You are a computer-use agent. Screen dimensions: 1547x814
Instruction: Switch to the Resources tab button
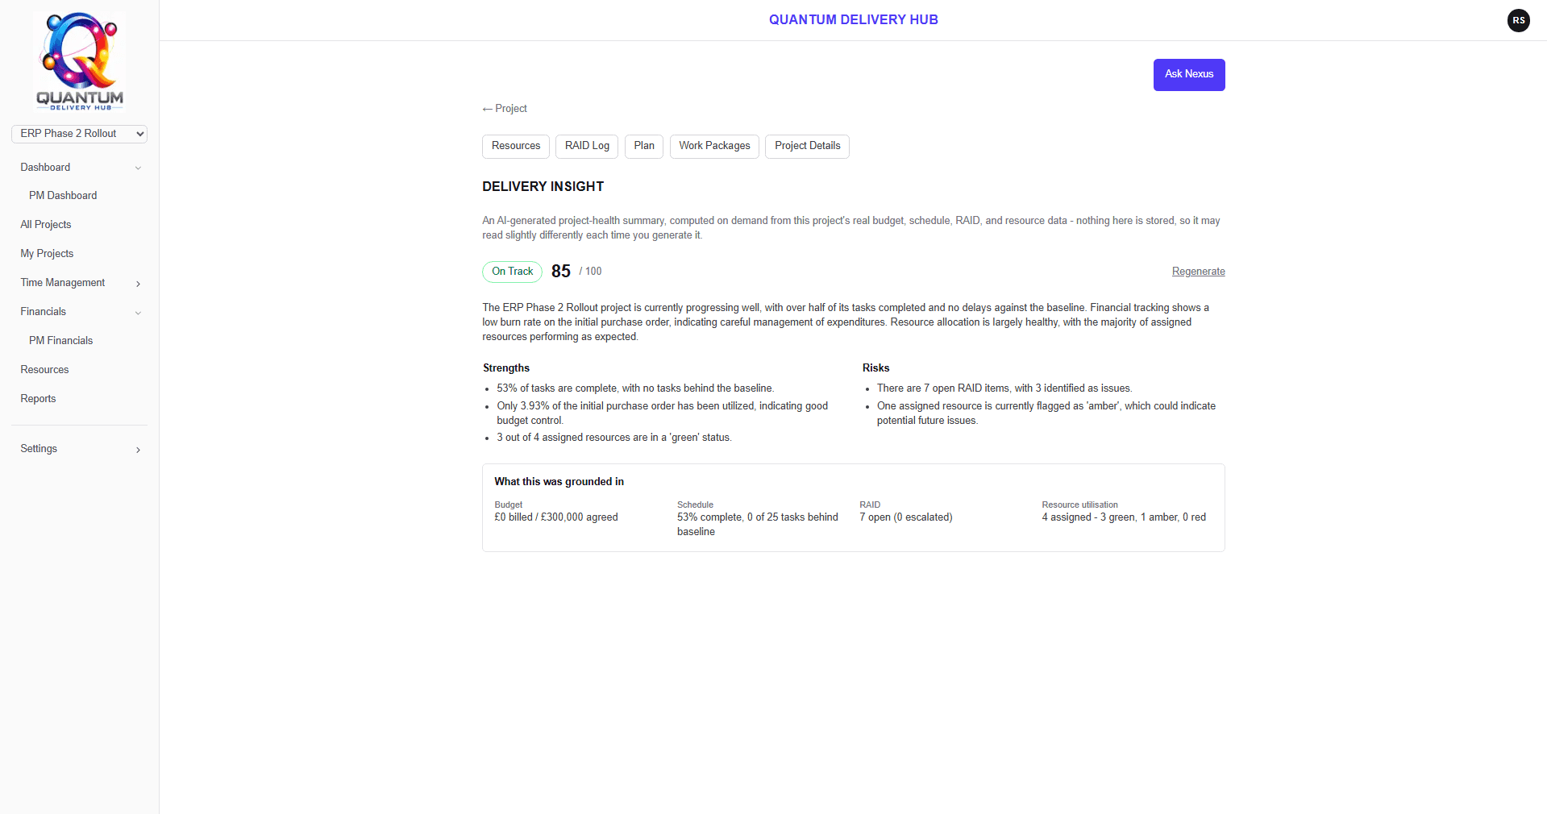[x=516, y=147]
